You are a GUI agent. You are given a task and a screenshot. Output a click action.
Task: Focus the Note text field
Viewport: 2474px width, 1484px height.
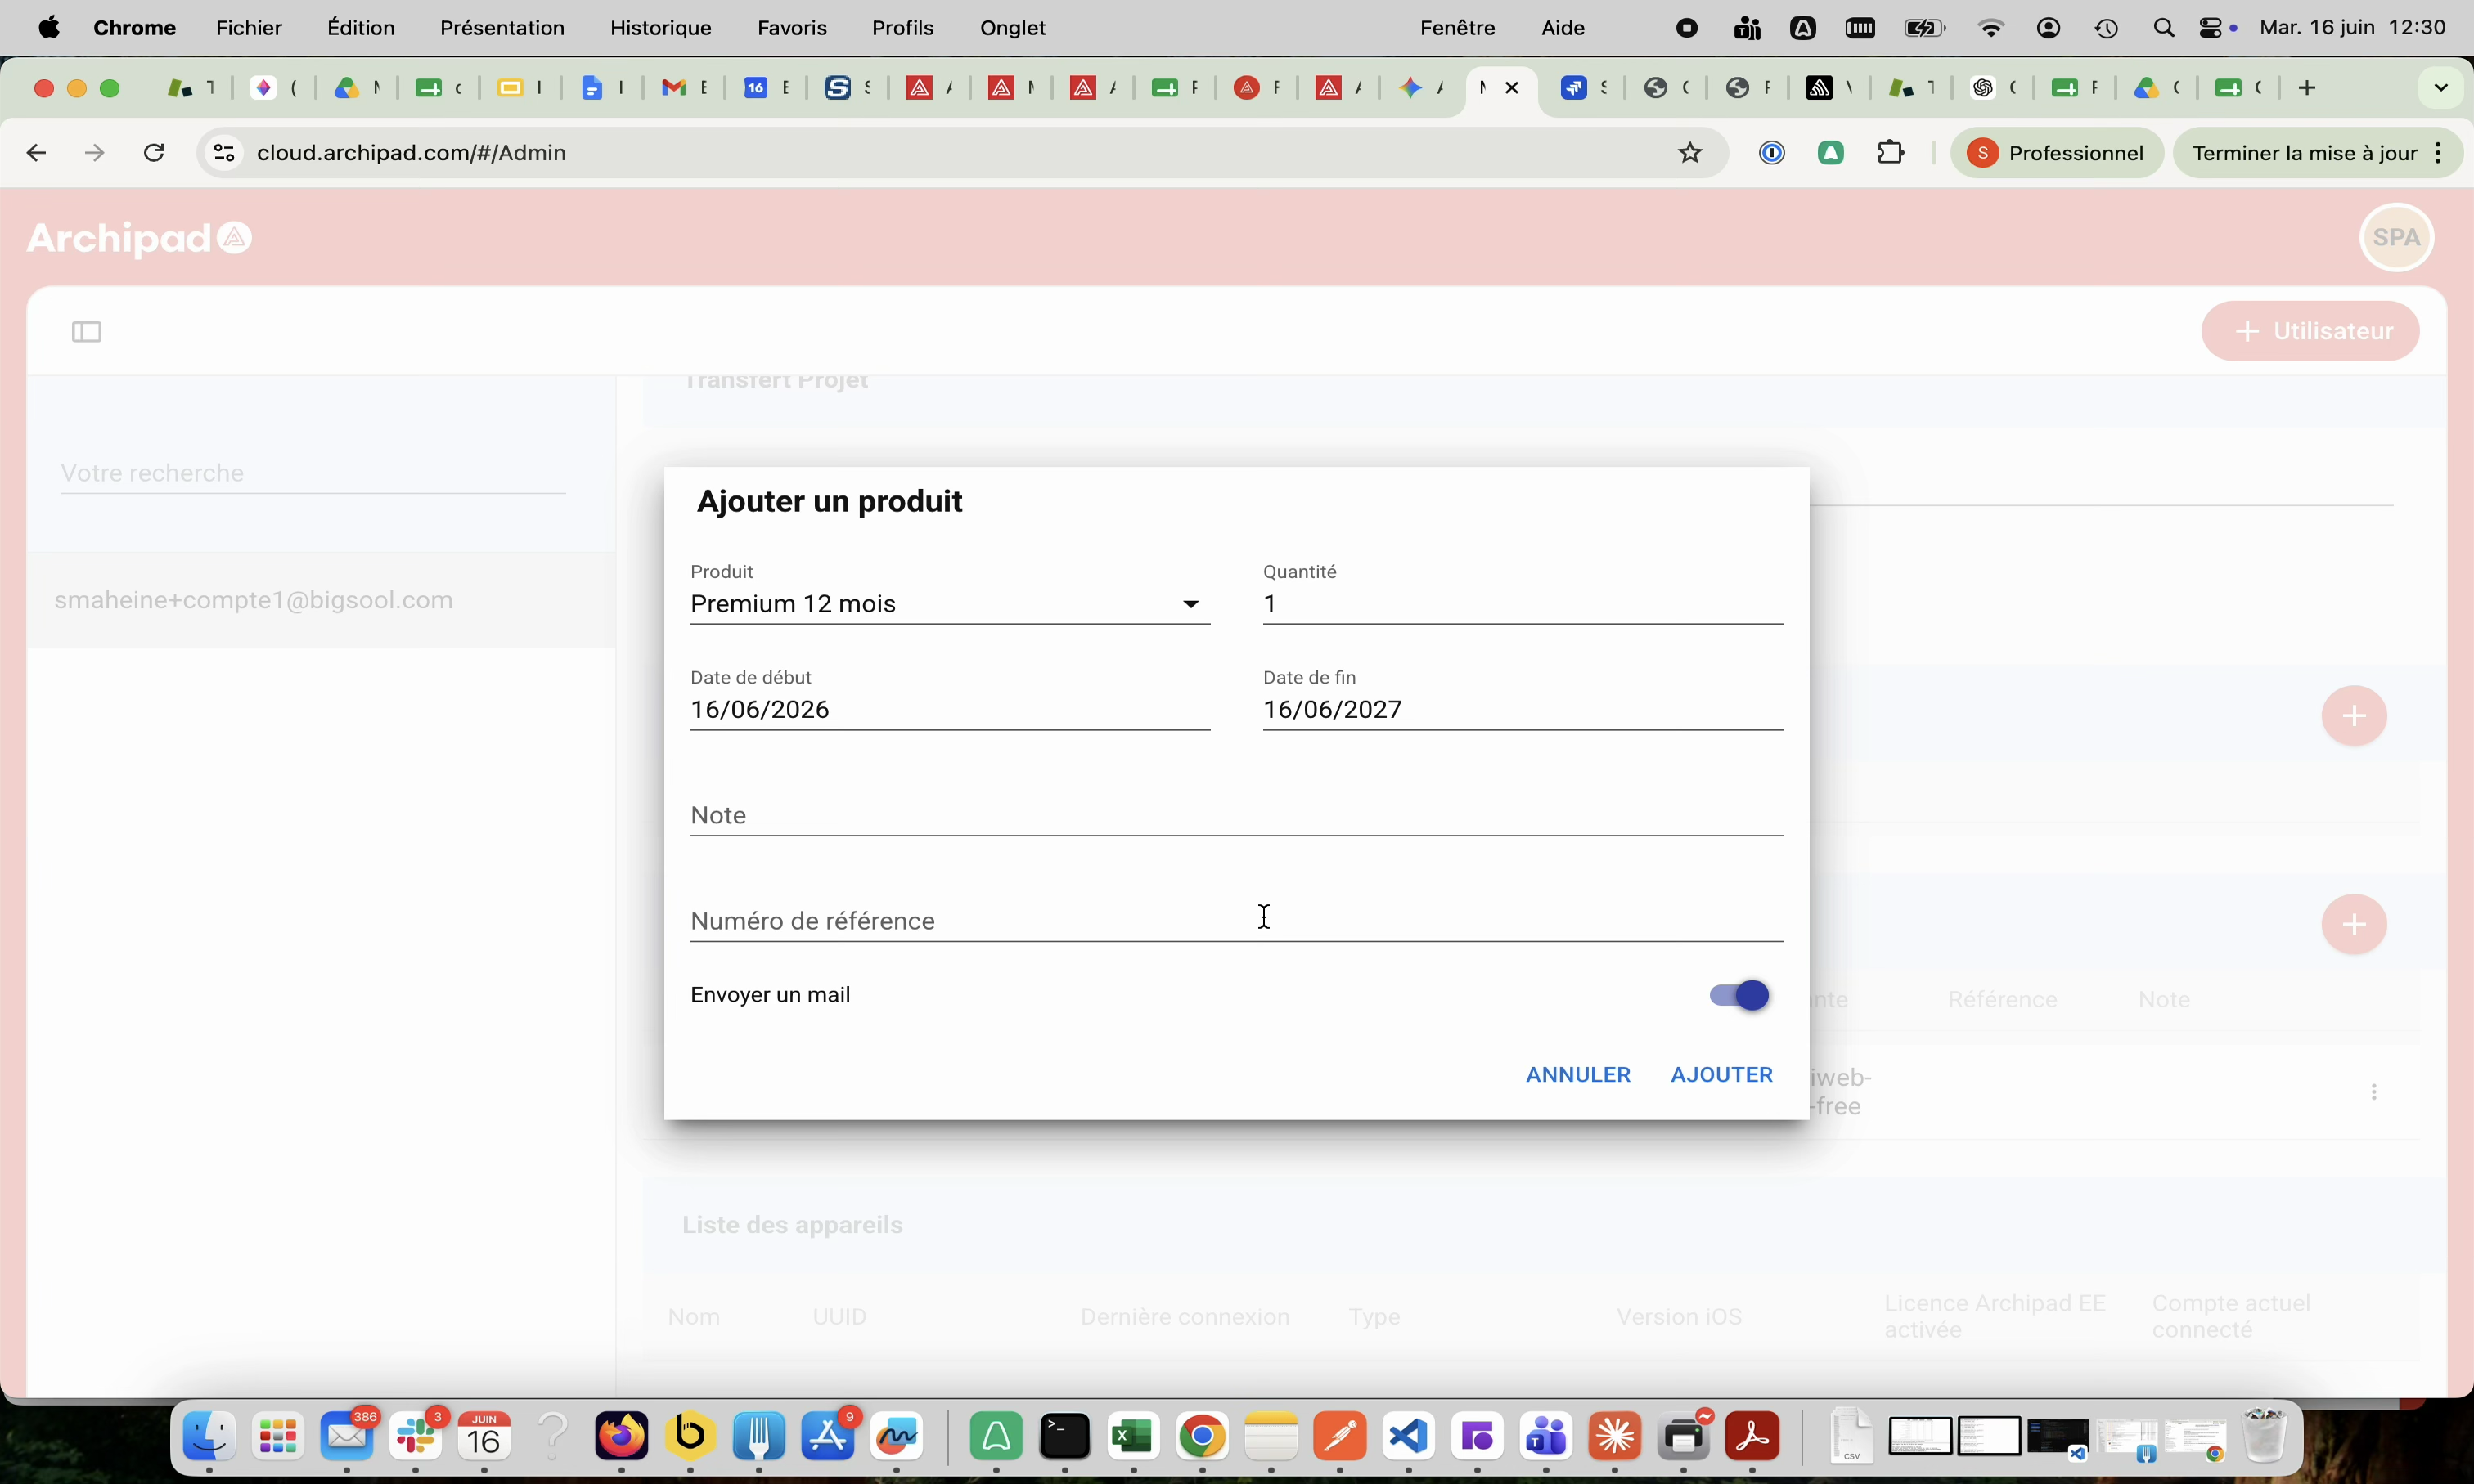tap(1236, 815)
